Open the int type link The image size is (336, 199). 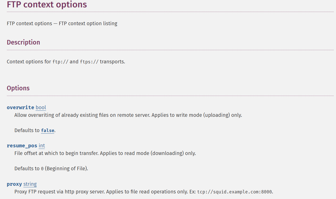point(42,146)
